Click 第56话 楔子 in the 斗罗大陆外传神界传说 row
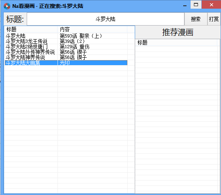221x195 pixels. [73, 52]
